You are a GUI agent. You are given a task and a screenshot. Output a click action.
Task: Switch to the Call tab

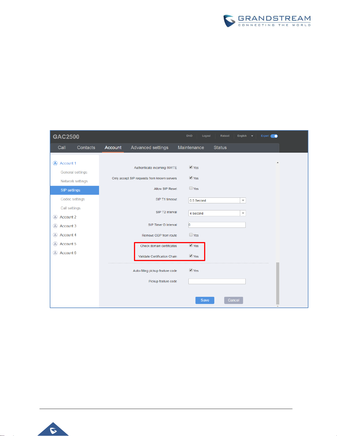pyautogui.click(x=62, y=148)
